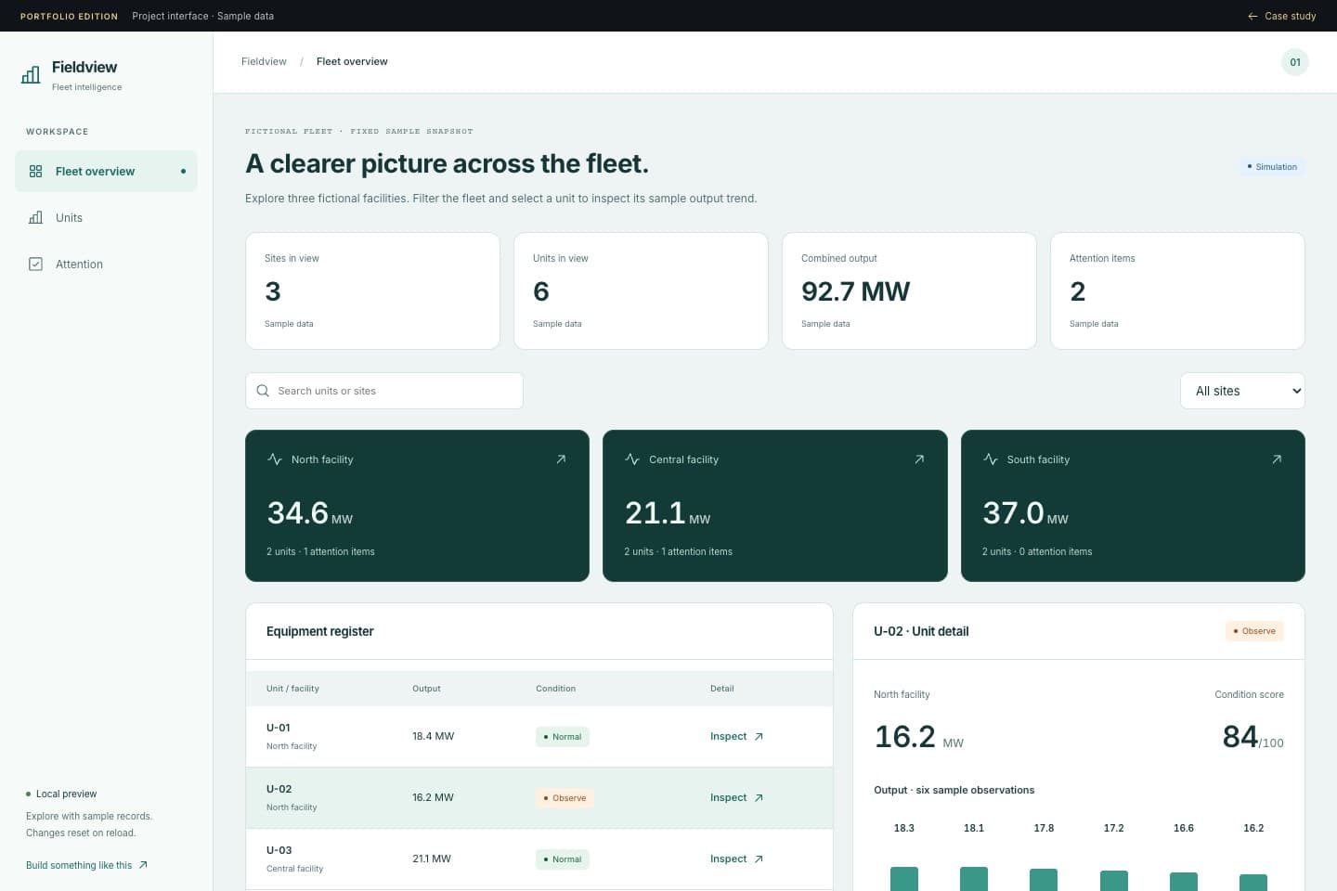Click the Sites in view card
Viewport: 1337px width, 891px height.
[x=372, y=291]
